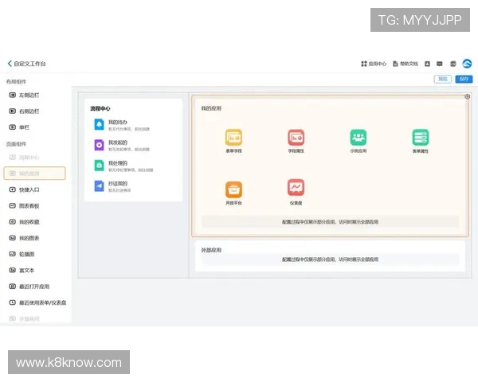The height and width of the screenshot is (382, 478).
Task: Add the 轮播图 component
Action: coord(22,254)
